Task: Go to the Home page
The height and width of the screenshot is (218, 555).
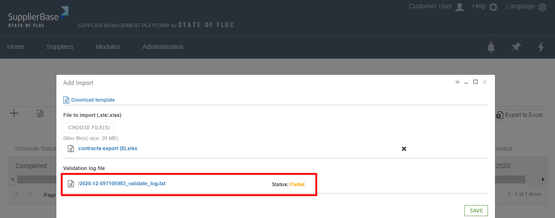Action: (16, 47)
